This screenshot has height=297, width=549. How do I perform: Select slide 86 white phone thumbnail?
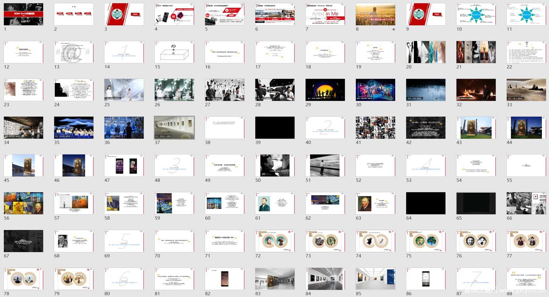(426, 279)
